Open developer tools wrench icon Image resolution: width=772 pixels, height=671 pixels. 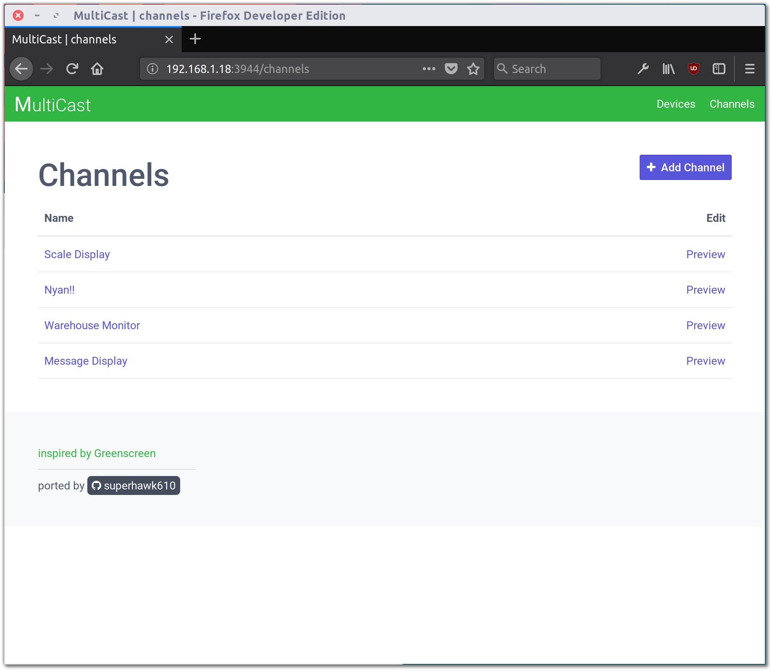pos(643,69)
